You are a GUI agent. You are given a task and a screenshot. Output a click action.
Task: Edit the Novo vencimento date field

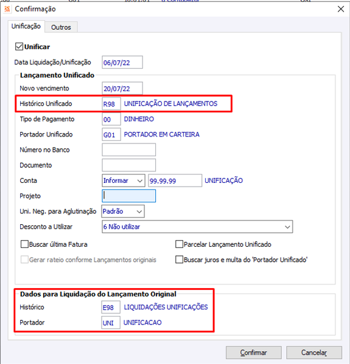[122, 88]
